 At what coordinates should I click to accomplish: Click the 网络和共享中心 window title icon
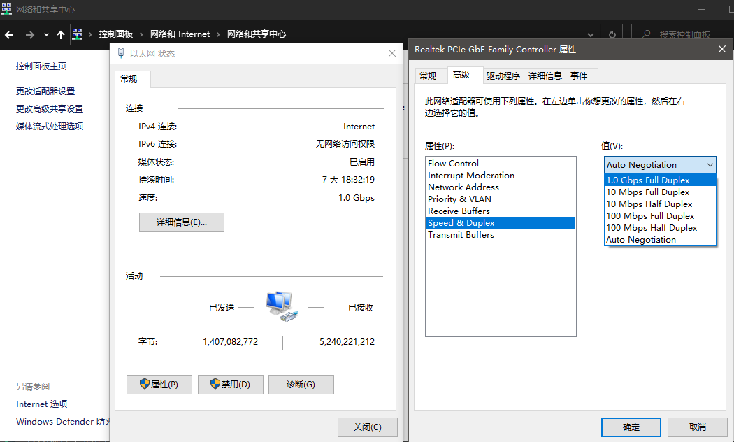tap(6, 9)
